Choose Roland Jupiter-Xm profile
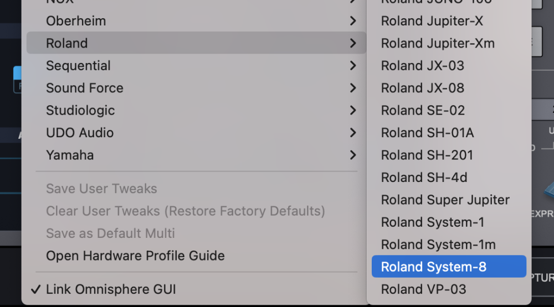Viewport: 554px width, 307px height. click(438, 43)
